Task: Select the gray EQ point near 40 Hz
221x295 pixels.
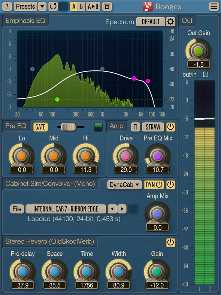Action: click(x=32, y=69)
